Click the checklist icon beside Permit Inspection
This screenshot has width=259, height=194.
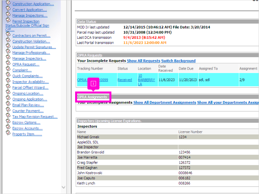[x=8, y=20]
